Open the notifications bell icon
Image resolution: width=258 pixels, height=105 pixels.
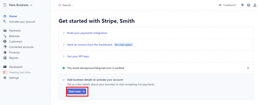(x=242, y=5)
